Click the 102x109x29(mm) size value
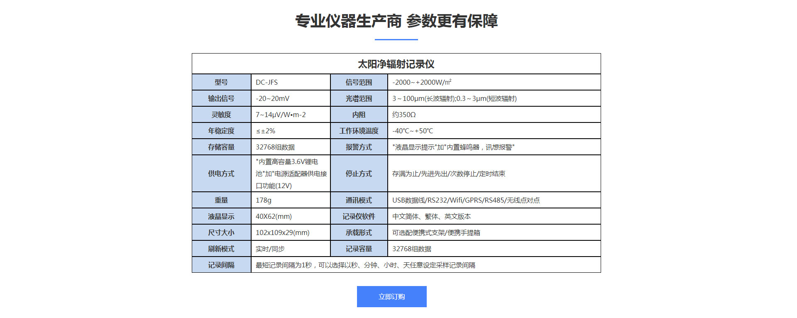This screenshot has width=797, height=318. pos(282,232)
